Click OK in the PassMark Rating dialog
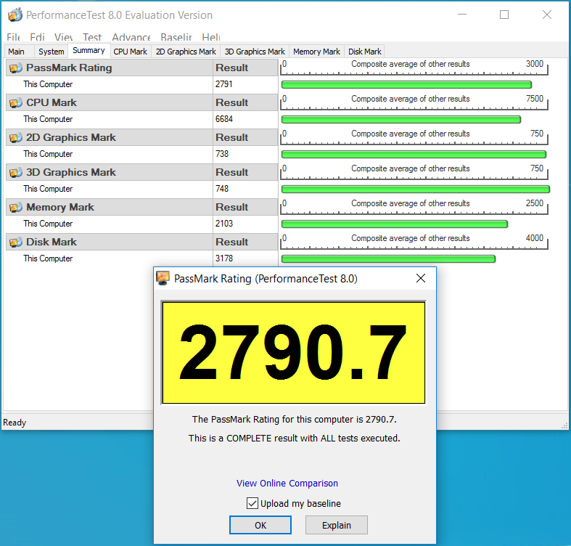The width and height of the screenshot is (571, 546). click(x=260, y=525)
